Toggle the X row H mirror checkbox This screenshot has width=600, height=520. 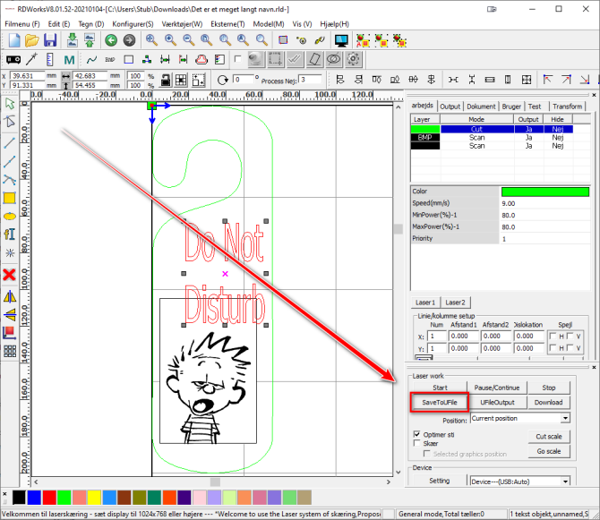pos(553,336)
